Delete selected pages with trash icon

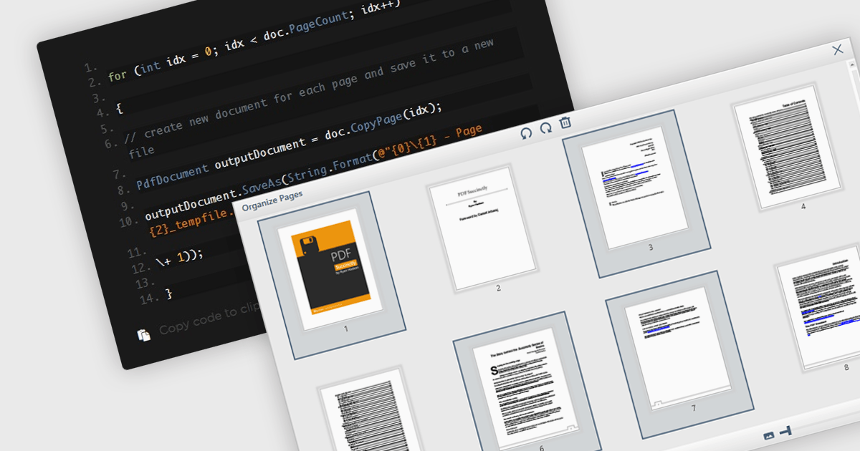tap(565, 122)
